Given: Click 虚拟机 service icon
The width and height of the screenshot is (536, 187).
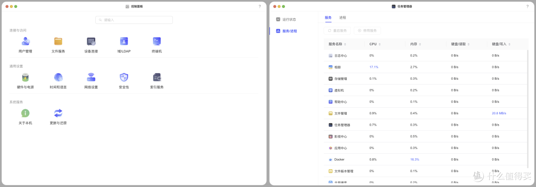Looking at the screenshot, I should pyautogui.click(x=331, y=90).
